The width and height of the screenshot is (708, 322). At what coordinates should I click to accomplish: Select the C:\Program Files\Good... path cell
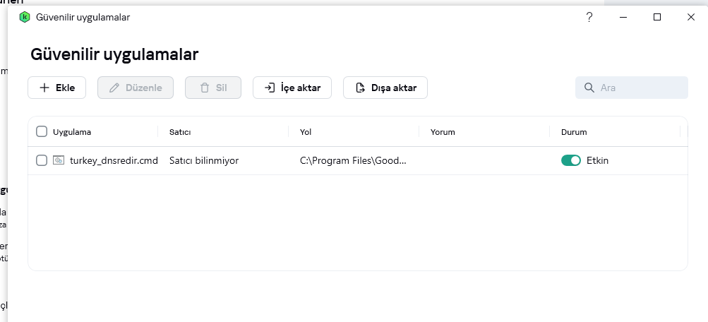point(353,160)
